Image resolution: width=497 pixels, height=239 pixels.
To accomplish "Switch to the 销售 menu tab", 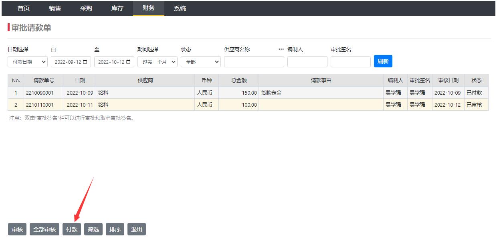I will [x=55, y=8].
